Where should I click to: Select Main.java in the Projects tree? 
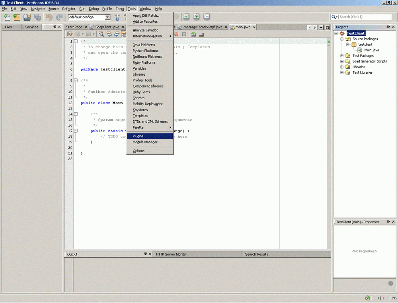point(371,50)
